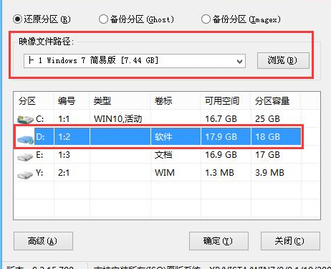Select partition number 2:1
The width and height of the screenshot is (331, 269).
coord(64,173)
